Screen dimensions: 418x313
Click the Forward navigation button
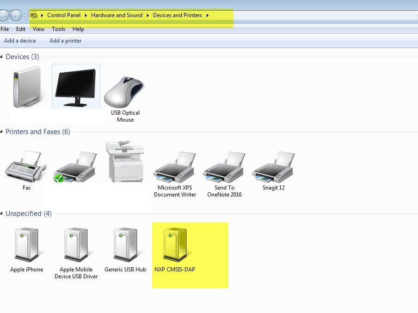[x=16, y=15]
